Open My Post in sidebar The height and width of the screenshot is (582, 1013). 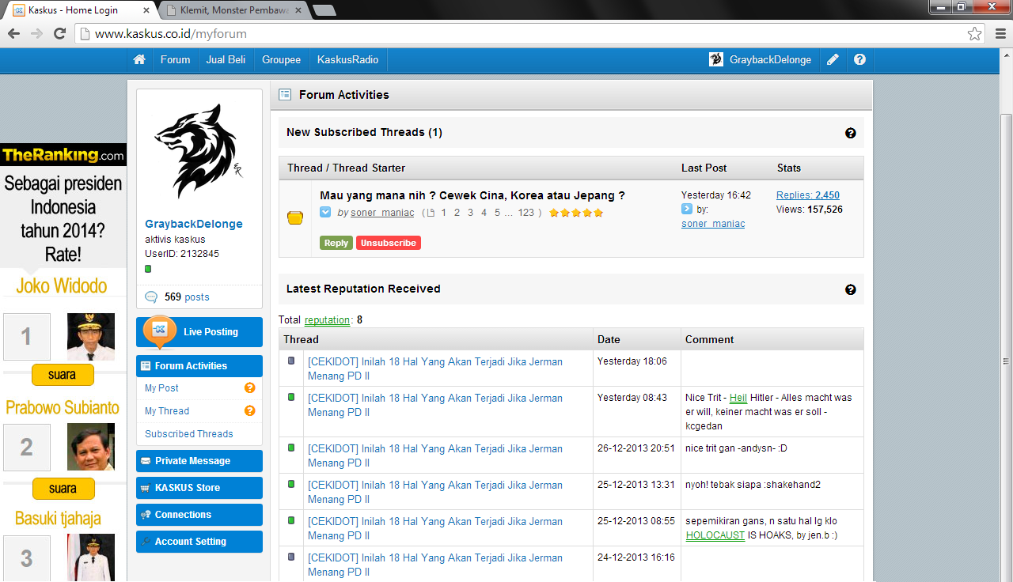161,388
